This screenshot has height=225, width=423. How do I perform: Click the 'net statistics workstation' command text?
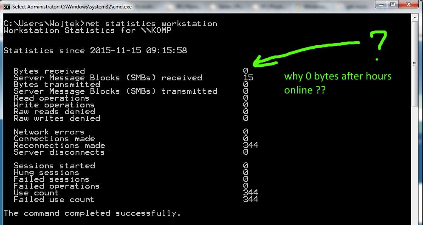tap(151, 24)
